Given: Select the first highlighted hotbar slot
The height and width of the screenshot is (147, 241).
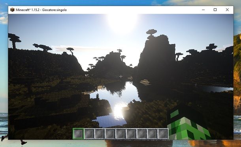Looking at the screenshot, I should click(78, 134).
